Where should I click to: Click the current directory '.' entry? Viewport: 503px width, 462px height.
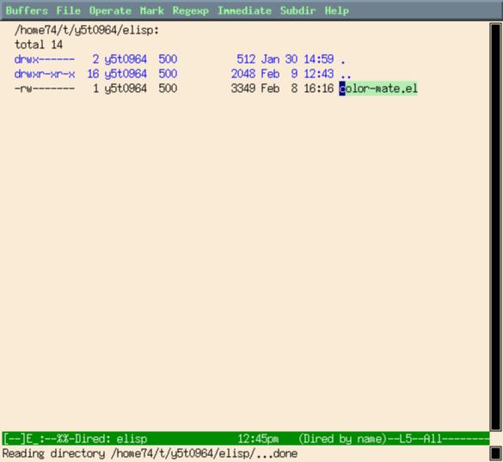click(343, 60)
